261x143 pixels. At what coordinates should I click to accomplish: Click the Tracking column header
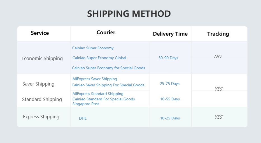(218, 34)
